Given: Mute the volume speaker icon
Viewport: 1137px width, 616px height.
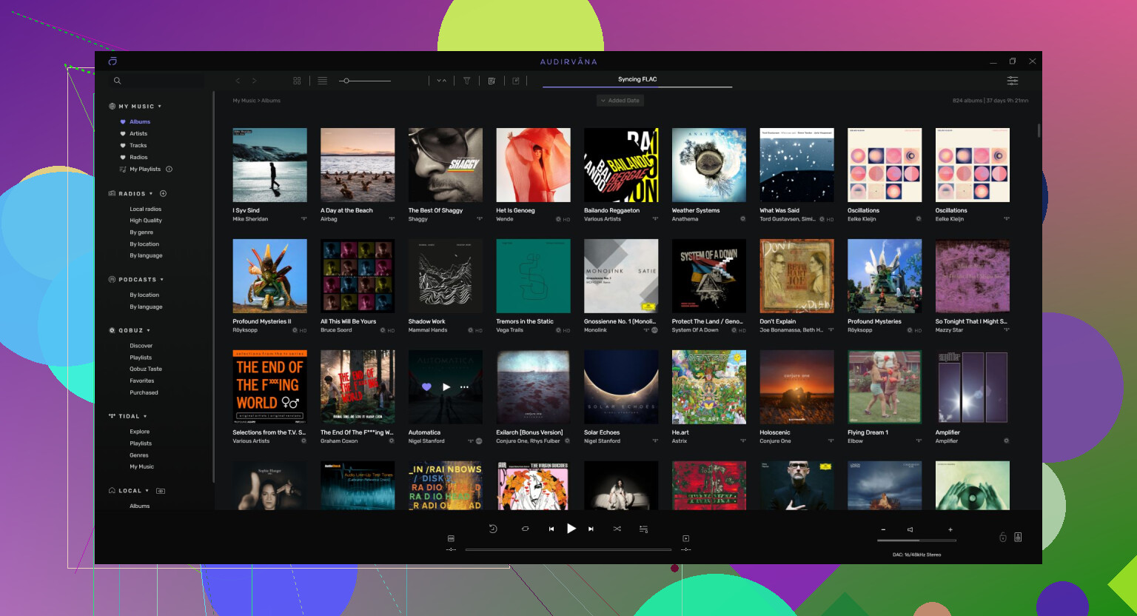Looking at the screenshot, I should click(x=910, y=529).
